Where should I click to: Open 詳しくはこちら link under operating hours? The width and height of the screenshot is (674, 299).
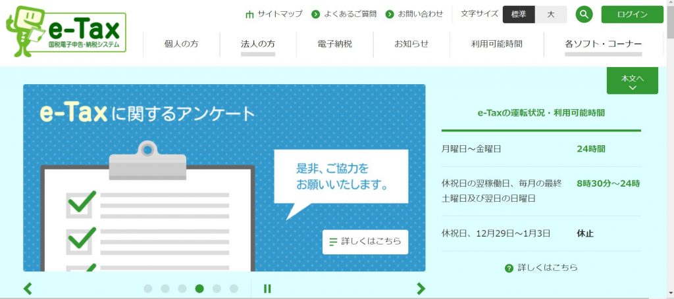pos(548,267)
